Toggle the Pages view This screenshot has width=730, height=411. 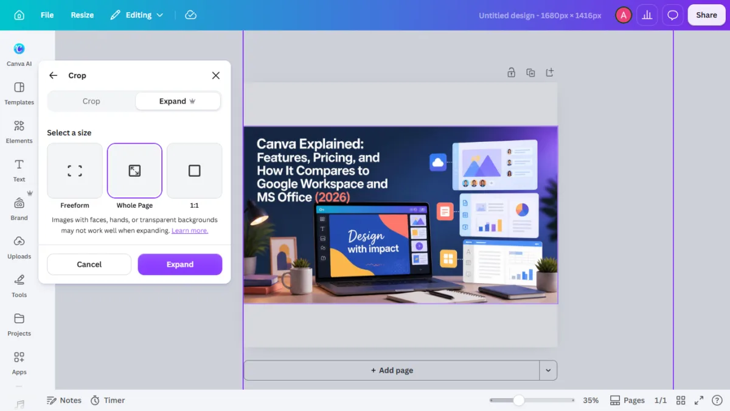pyautogui.click(x=627, y=400)
